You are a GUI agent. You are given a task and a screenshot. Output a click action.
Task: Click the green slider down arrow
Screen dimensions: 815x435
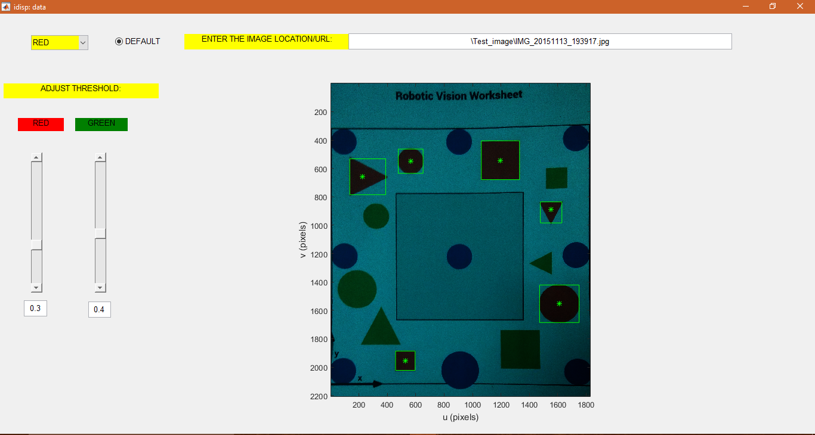100,288
